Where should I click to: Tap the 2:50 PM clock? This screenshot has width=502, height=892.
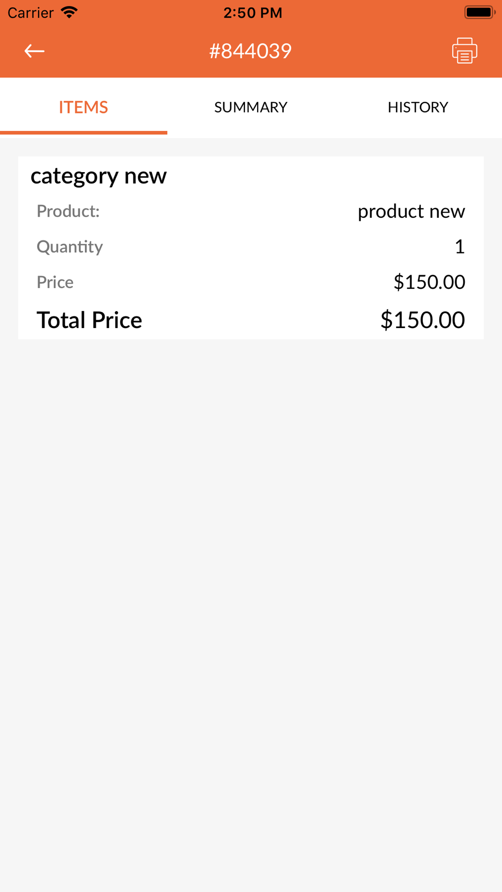click(253, 13)
